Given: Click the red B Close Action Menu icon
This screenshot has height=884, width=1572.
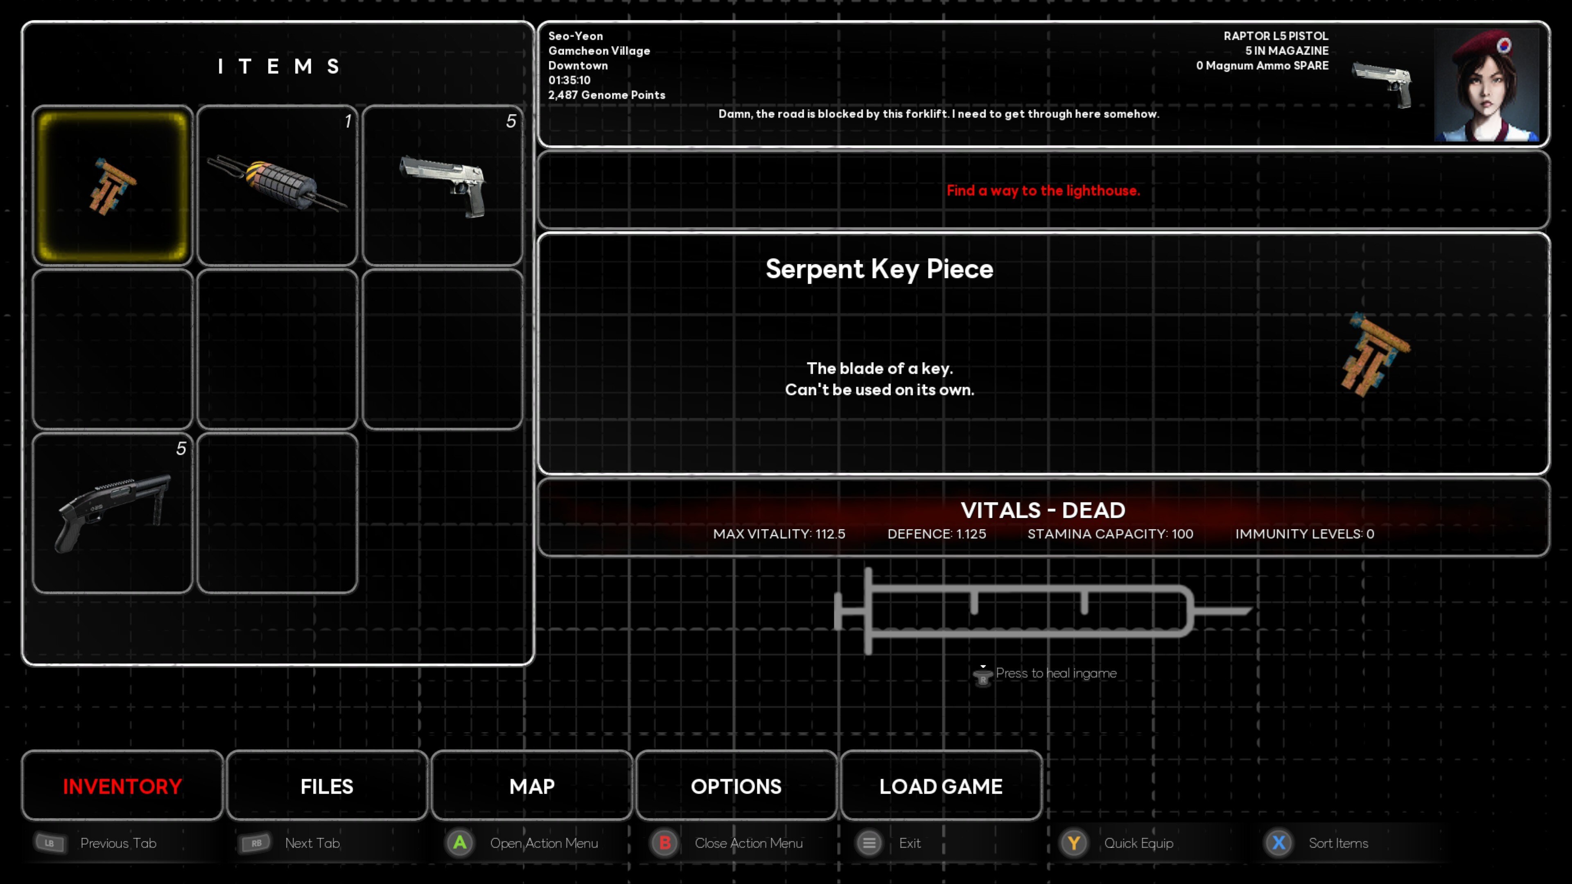Looking at the screenshot, I should pos(664,843).
